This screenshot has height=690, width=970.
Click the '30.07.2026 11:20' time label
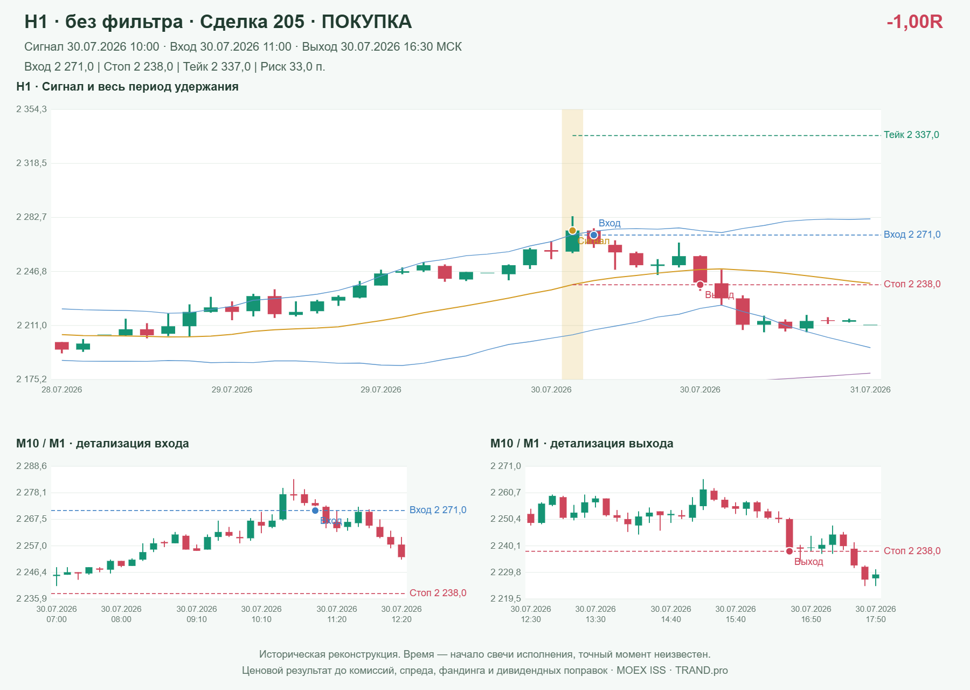click(337, 614)
